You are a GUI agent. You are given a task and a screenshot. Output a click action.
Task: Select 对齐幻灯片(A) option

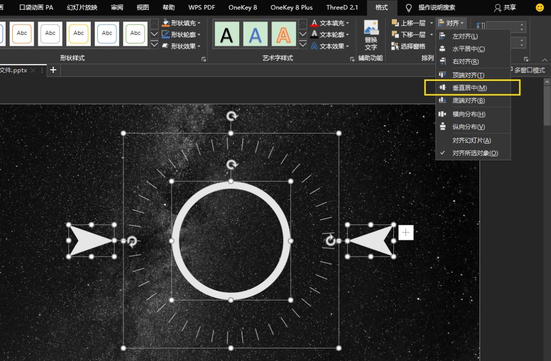[473, 141]
